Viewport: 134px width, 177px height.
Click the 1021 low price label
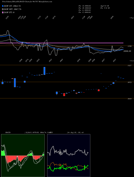(50, 60)
